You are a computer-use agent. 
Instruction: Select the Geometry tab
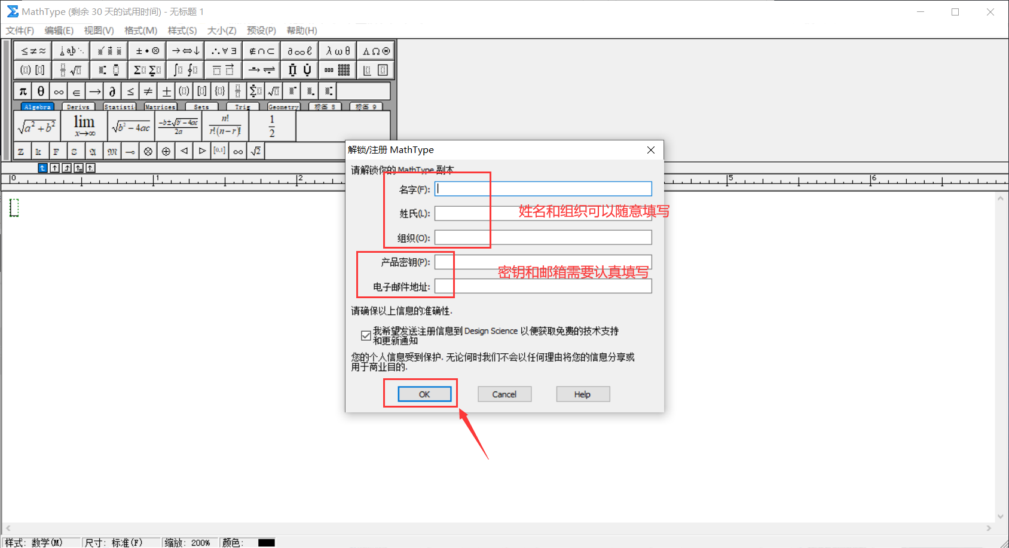click(x=283, y=107)
